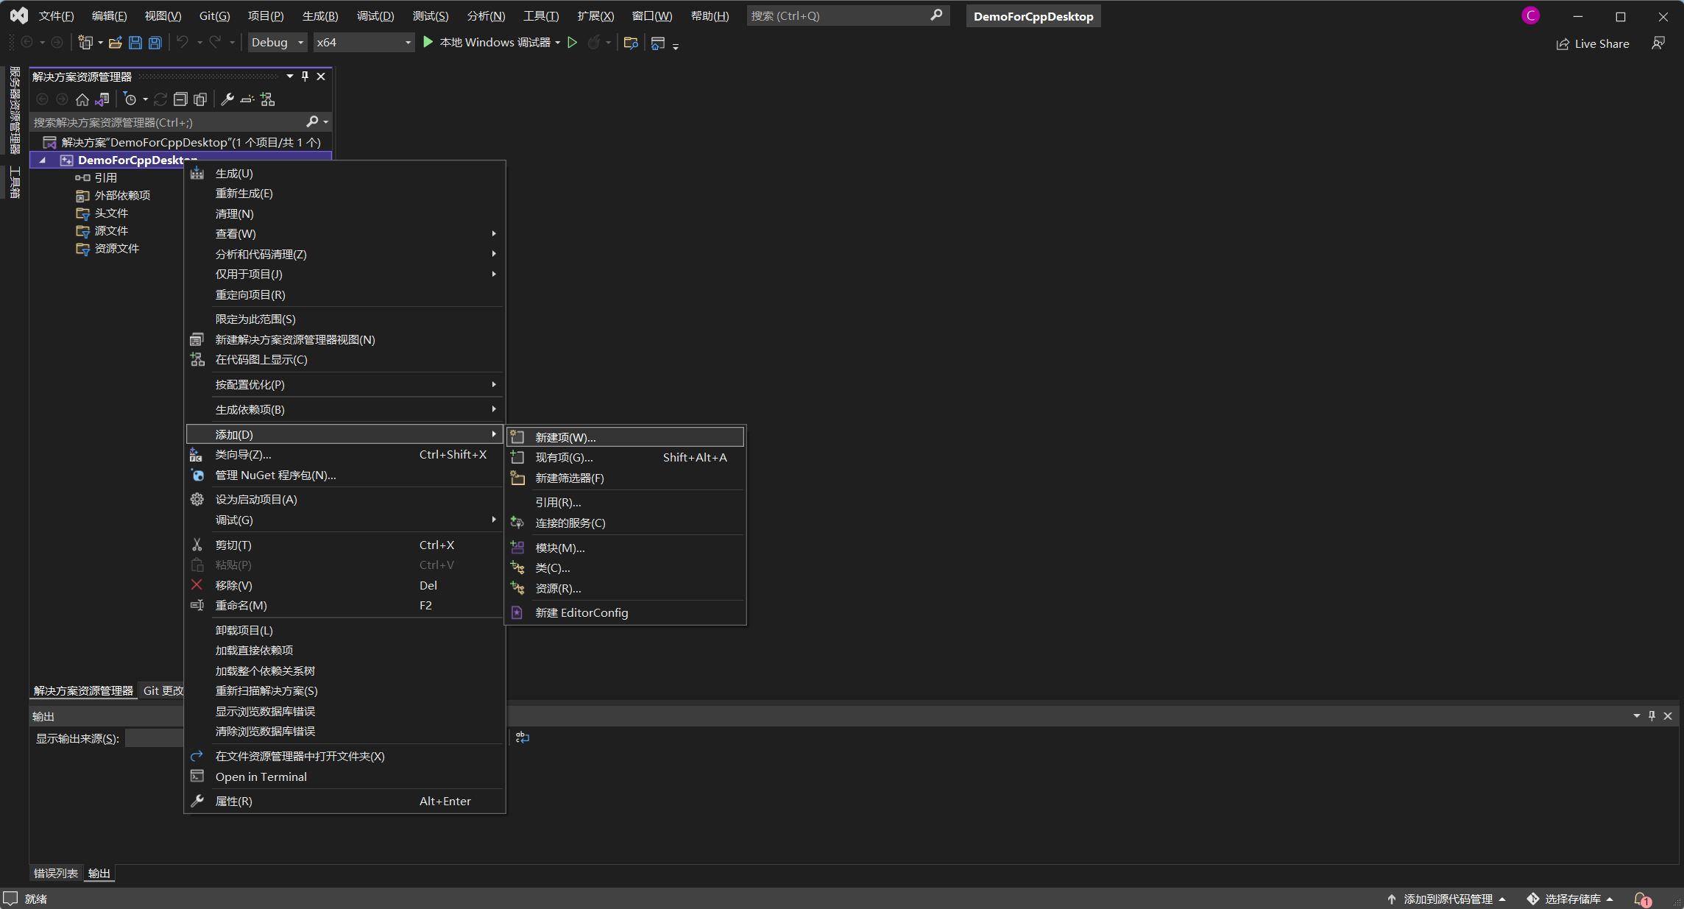The image size is (1684, 909).
Task: Open the 文件(F) menu in menu bar
Action: pos(56,16)
